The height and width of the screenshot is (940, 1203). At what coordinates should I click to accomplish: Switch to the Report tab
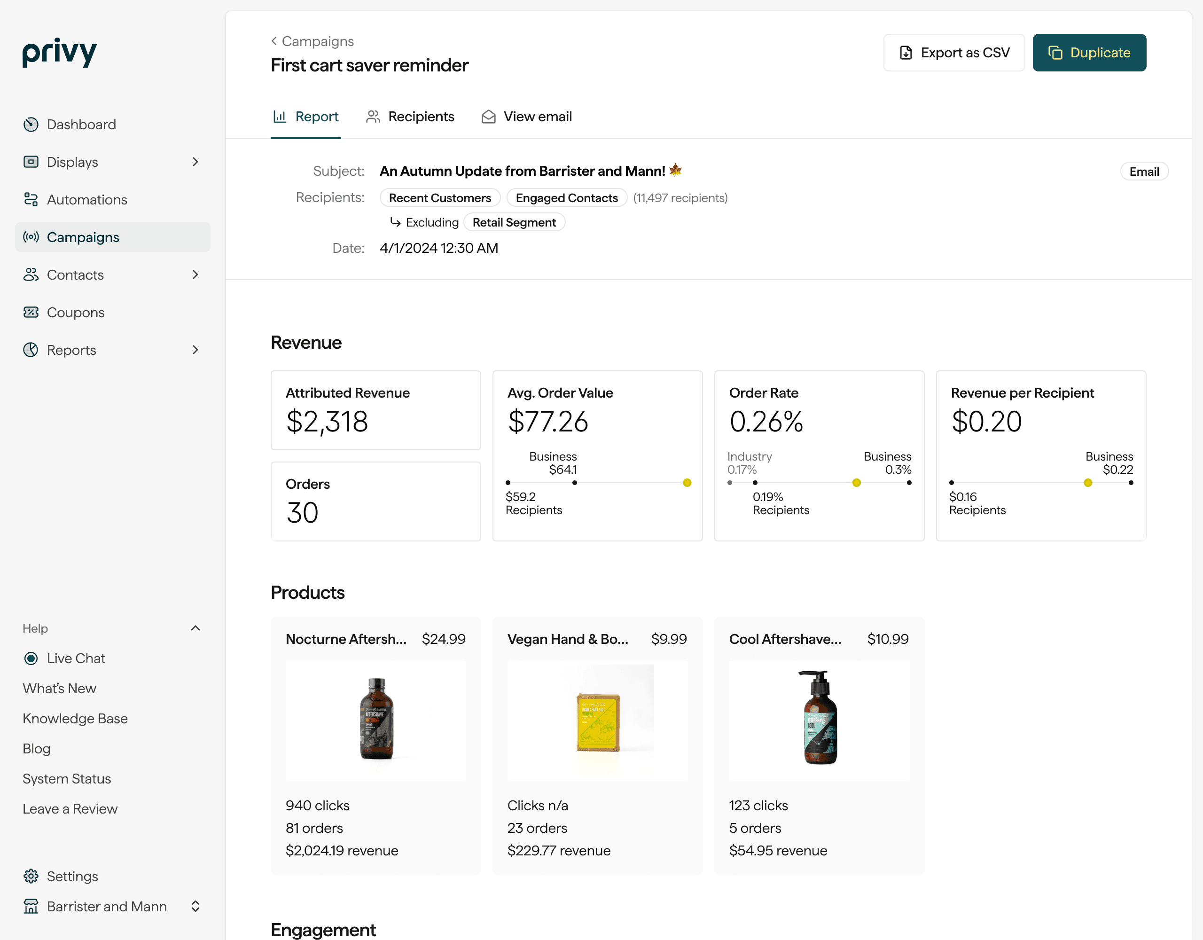tap(306, 117)
